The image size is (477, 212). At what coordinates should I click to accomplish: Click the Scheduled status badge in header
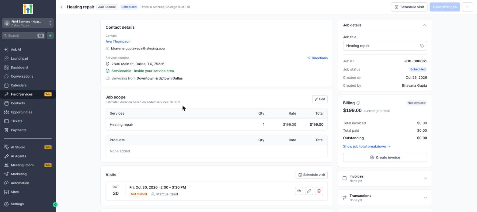129,7
